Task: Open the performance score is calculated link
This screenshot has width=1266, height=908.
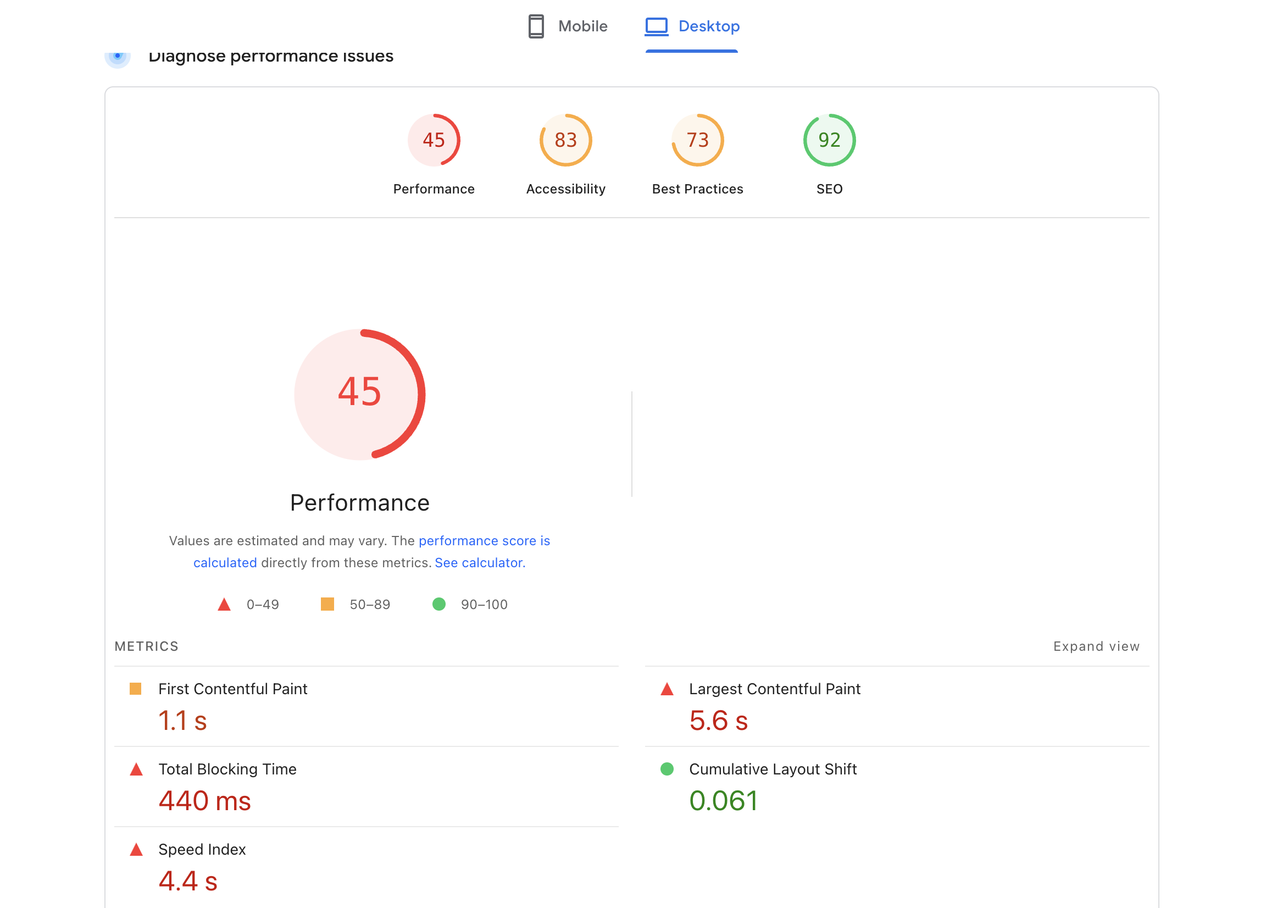Action: point(484,540)
